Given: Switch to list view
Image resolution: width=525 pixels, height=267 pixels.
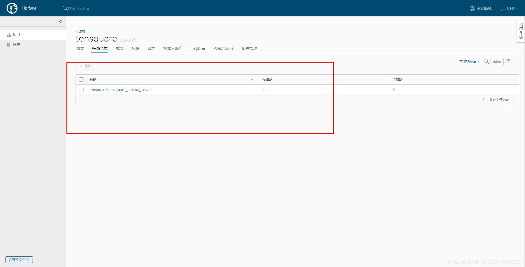Looking at the screenshot, I should (499, 61).
